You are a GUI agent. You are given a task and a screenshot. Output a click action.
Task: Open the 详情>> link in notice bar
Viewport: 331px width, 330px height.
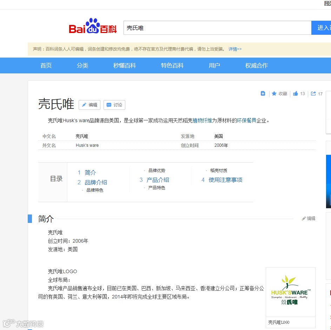click(235, 49)
